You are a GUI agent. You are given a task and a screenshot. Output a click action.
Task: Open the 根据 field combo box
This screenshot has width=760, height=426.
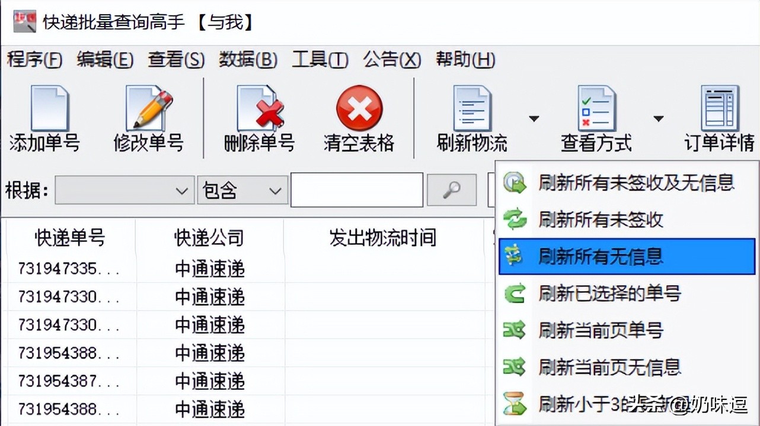click(125, 191)
